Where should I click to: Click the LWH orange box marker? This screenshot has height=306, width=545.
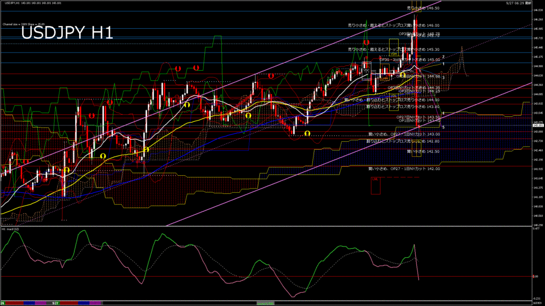[383, 78]
